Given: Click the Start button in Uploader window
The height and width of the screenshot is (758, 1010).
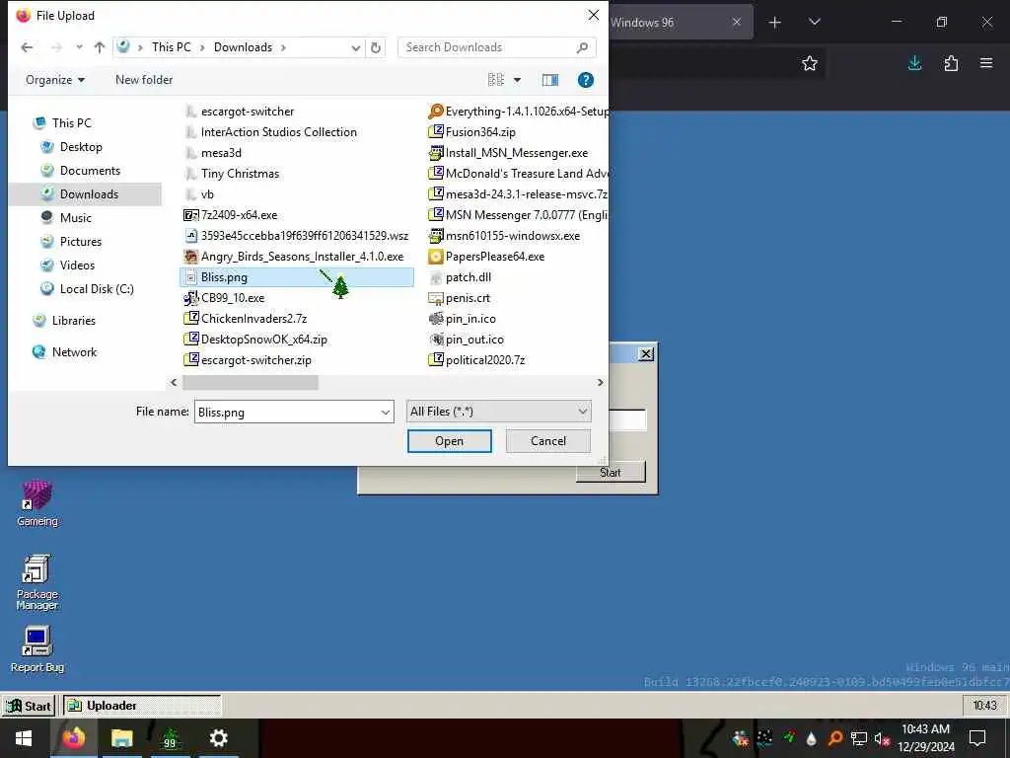Looking at the screenshot, I should click(x=610, y=472).
